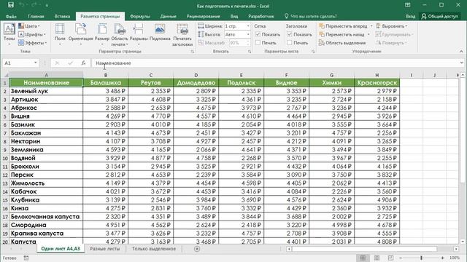
Task: Toggle Gridlines Print (Сетка Печать) checkbox
Action: [x=258, y=43]
